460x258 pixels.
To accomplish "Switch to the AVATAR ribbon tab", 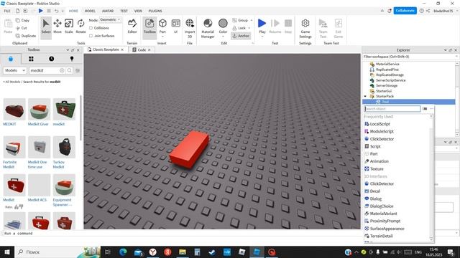I will (108, 11).
